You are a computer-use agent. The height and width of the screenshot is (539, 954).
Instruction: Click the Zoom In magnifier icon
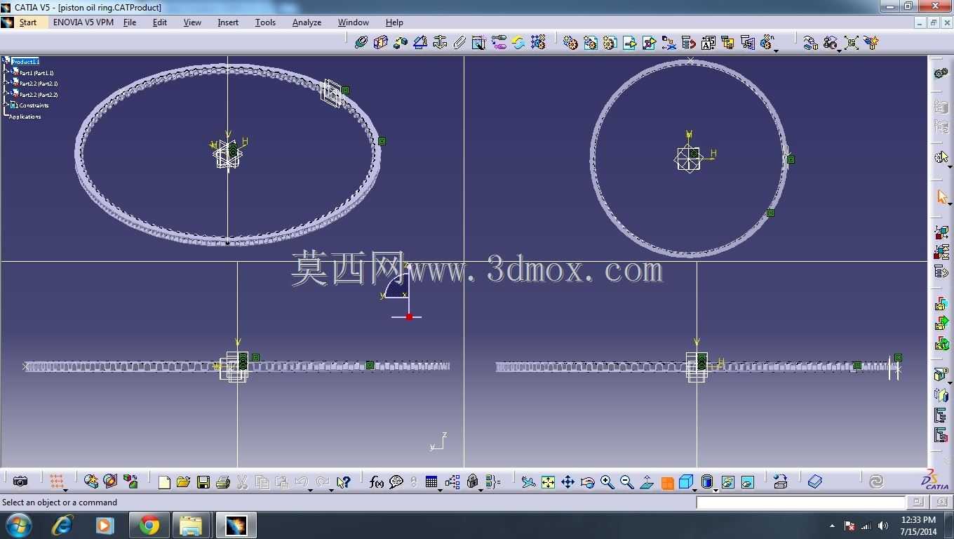click(x=607, y=482)
